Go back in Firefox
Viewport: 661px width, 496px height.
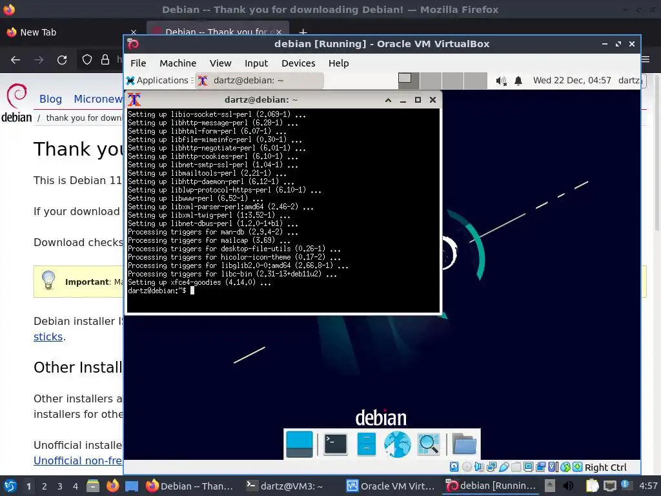point(15,60)
